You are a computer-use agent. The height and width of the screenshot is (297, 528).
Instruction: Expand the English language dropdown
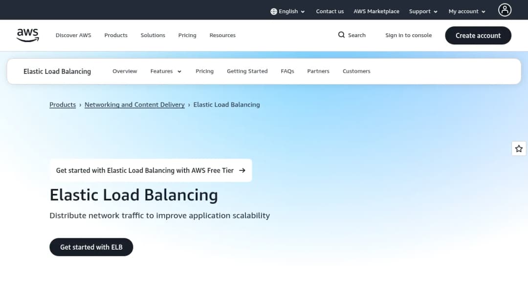coord(287,11)
